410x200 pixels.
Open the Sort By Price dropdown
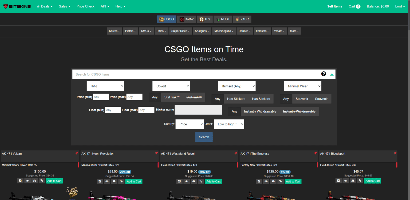pyautogui.click(x=190, y=124)
